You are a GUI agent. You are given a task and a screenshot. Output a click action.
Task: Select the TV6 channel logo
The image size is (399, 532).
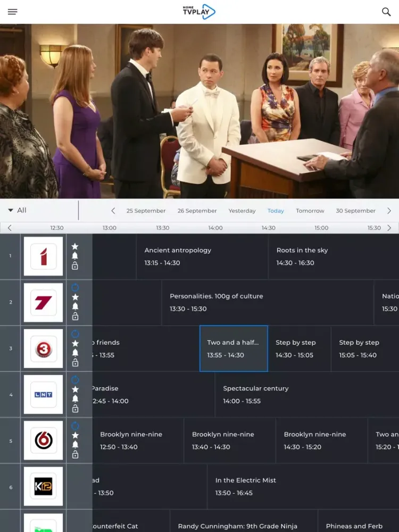[x=44, y=440]
